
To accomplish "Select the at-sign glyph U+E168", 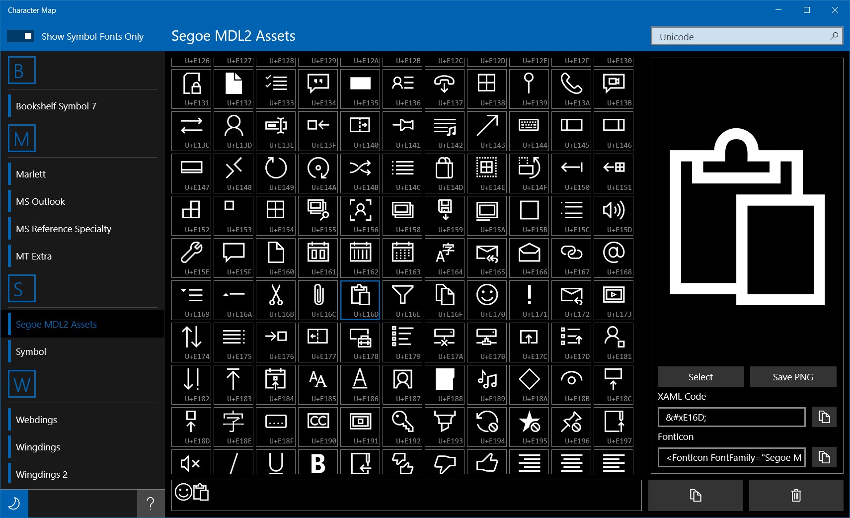I will click(x=614, y=258).
